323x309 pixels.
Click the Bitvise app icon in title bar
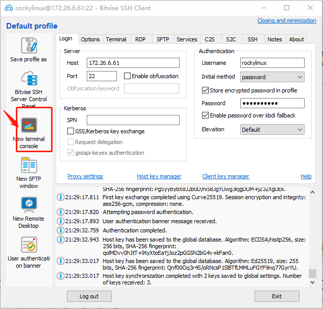point(9,8)
